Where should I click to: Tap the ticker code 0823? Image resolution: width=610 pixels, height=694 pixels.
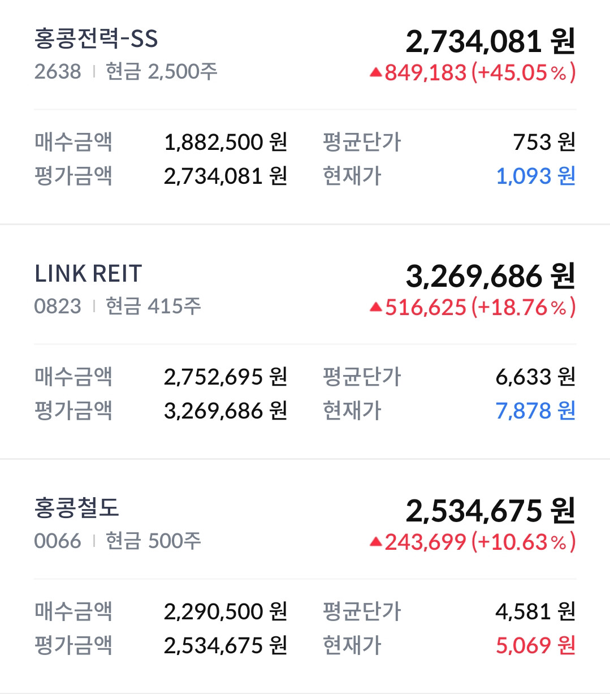(x=58, y=307)
